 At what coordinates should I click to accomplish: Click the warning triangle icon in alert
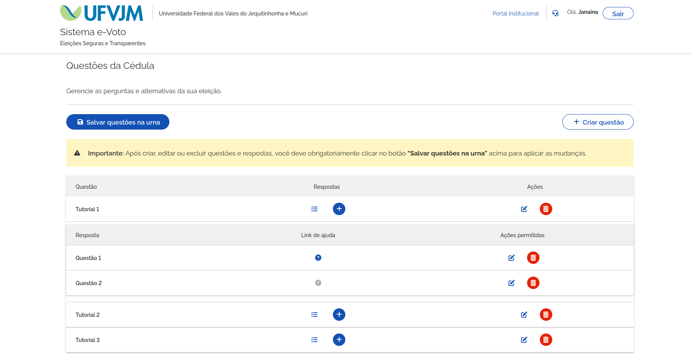point(77,153)
